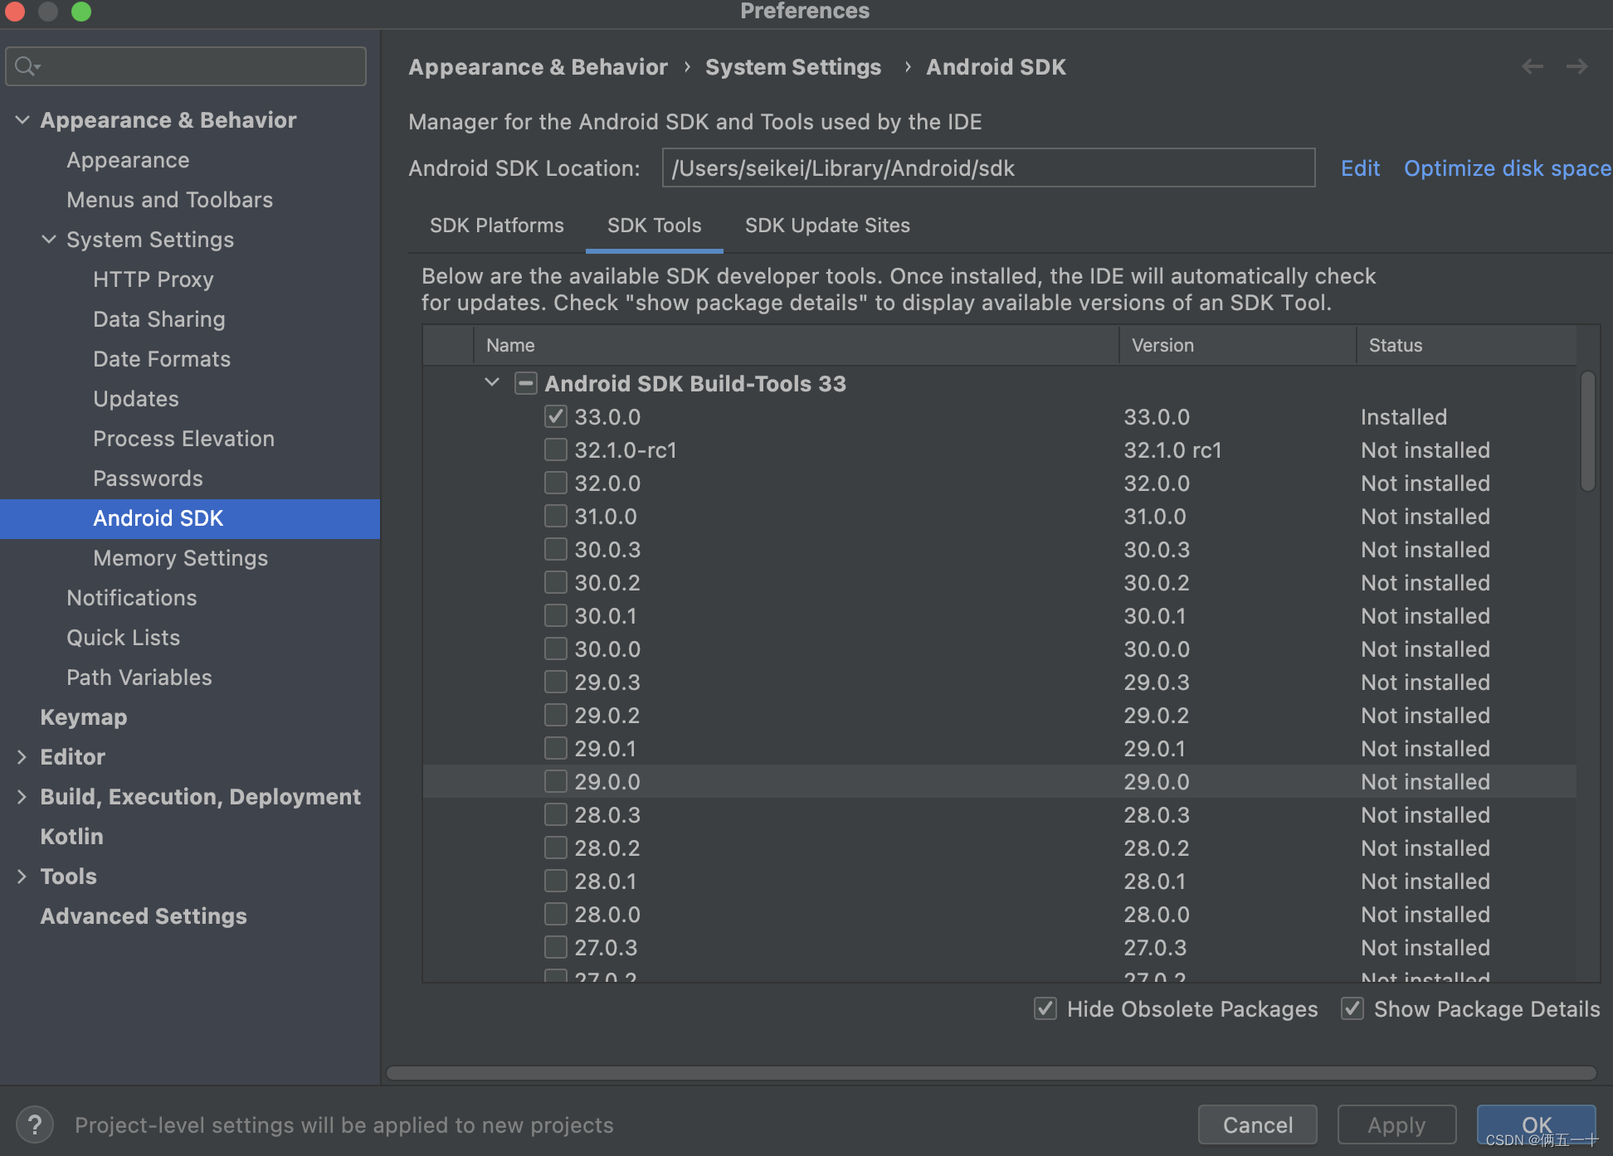Select Process Elevation in sidebar
The image size is (1613, 1156).
183,438
